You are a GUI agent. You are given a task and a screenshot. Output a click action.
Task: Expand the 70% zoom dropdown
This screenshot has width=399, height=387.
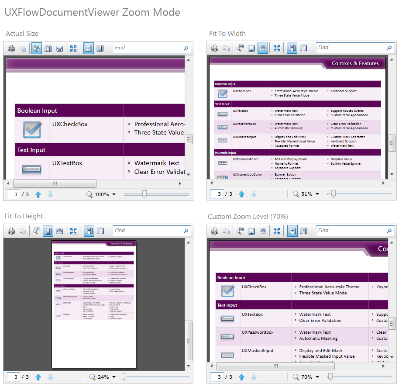pos(317,377)
